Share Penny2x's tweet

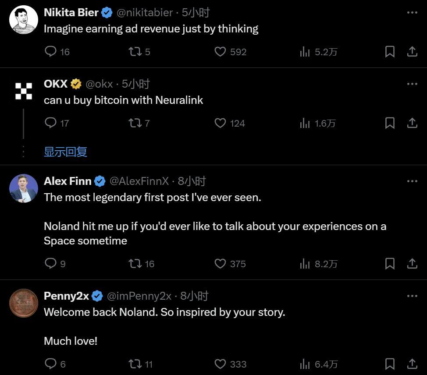[x=412, y=364]
